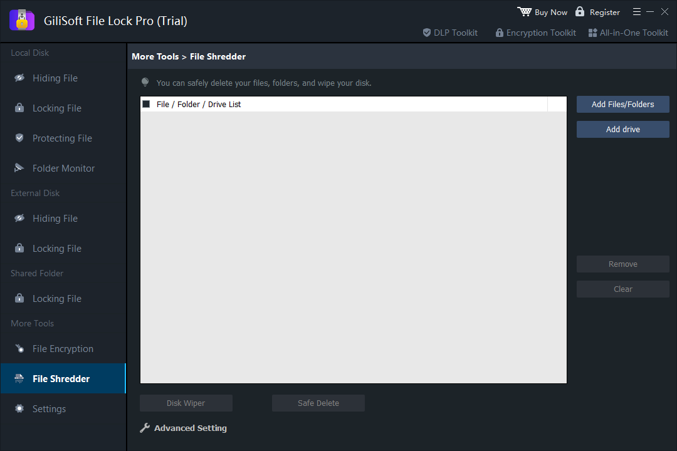The height and width of the screenshot is (451, 677).
Task: Click the lightbulb hint icon
Action: click(x=145, y=82)
